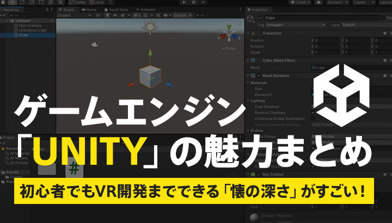Select Cube in Hierarchy
Image resolution: width=392 pixels, height=223 pixels.
coord(28,35)
